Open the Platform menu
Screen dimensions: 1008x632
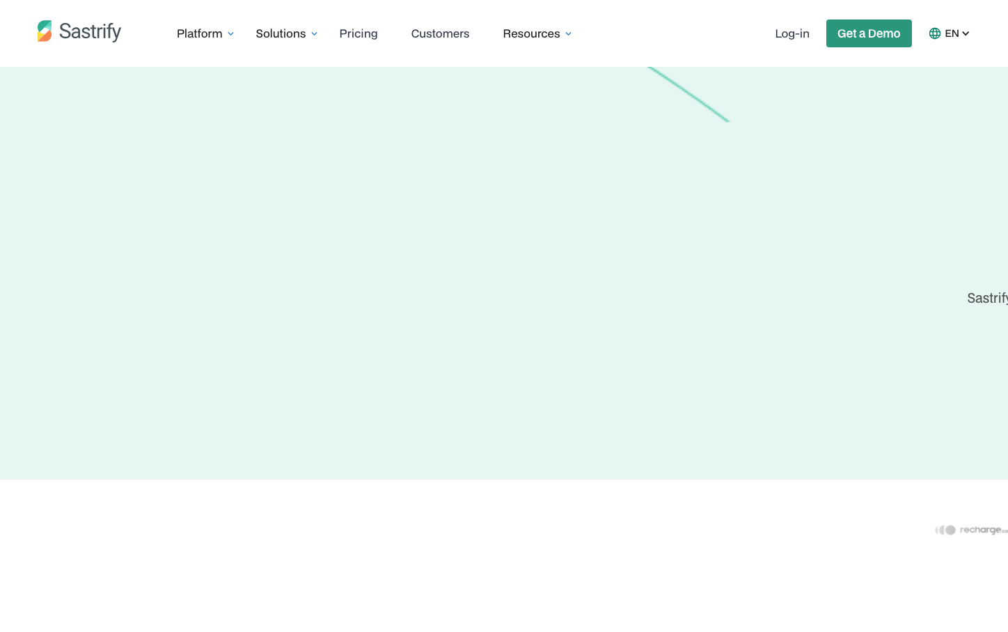click(x=199, y=33)
